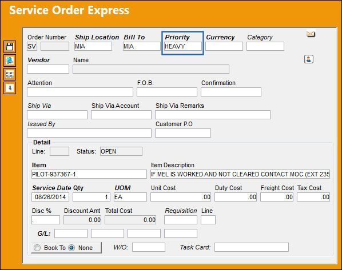Click the UOM field showing EA

[x=130, y=197]
